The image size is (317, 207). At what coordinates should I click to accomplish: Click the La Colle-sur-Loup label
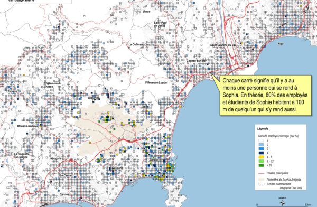(140, 44)
